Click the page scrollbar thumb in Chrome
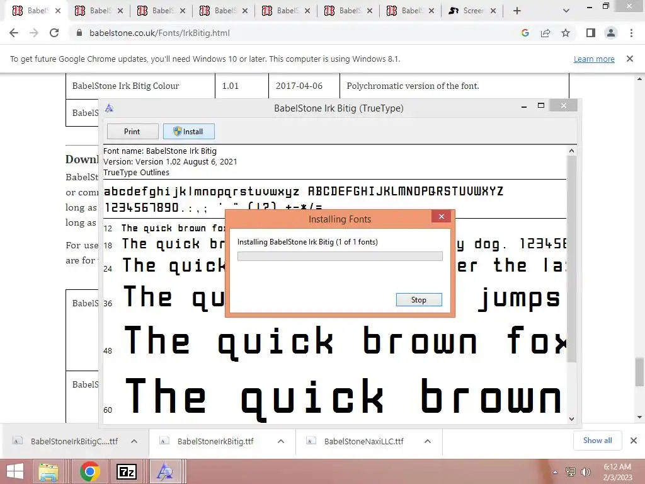Image resolution: width=645 pixels, height=484 pixels. [x=639, y=372]
